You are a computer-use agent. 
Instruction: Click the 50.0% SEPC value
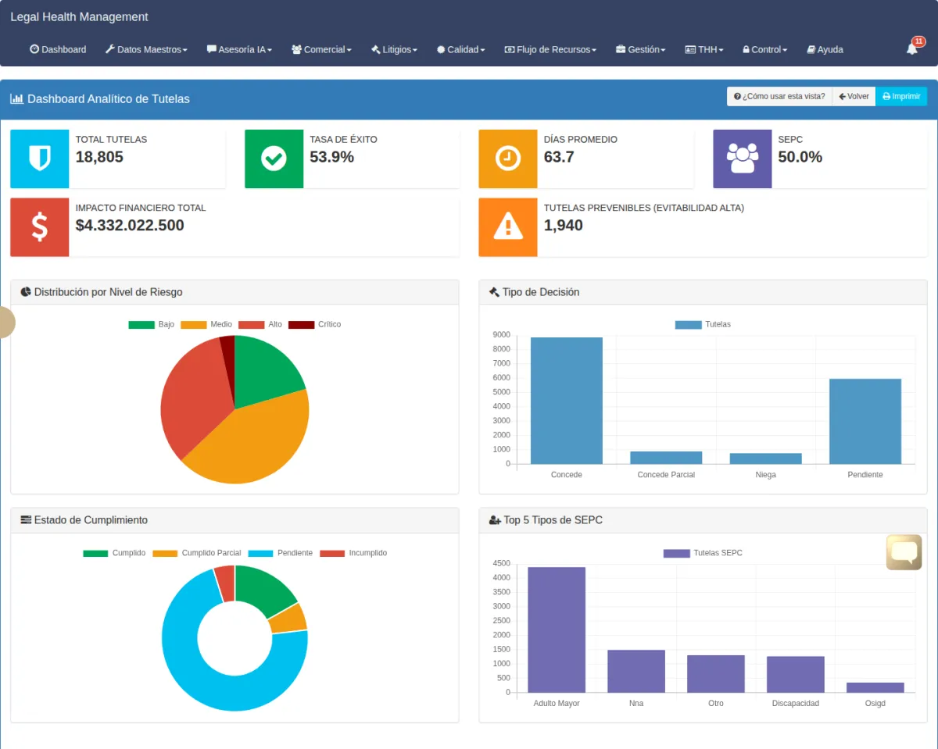[800, 157]
